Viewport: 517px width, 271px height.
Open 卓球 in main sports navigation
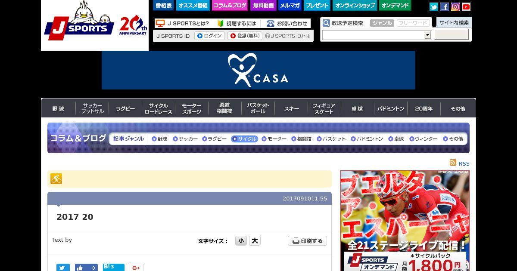pos(357,109)
